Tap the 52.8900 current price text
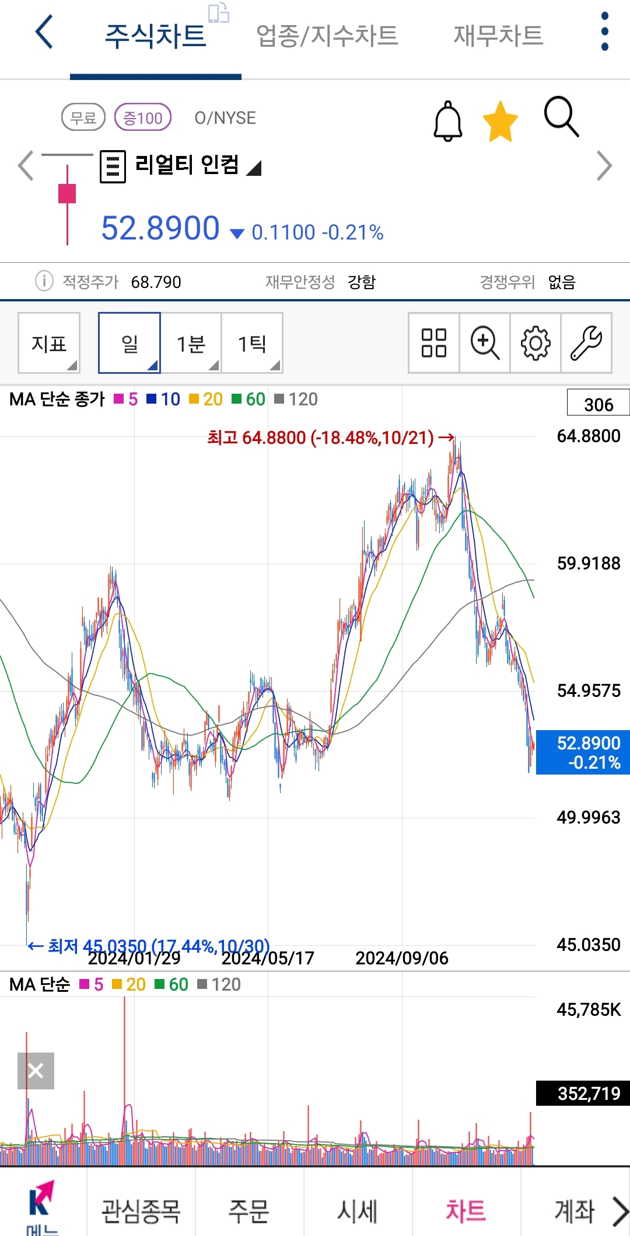The image size is (630, 1236). click(160, 228)
